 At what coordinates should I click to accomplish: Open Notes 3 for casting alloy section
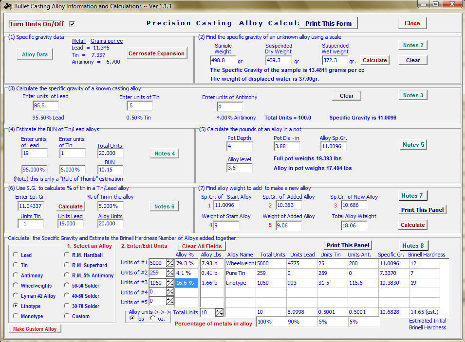pyautogui.click(x=412, y=95)
